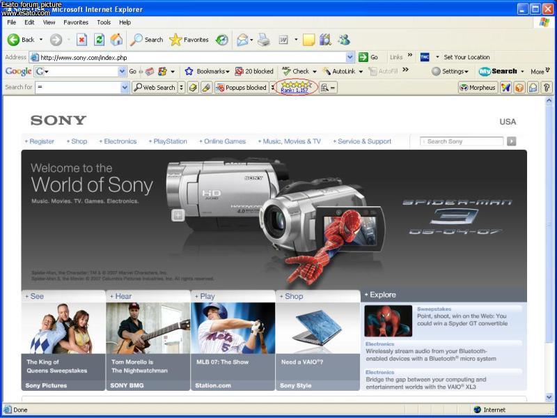
Task: Open the File menu
Action: click(x=11, y=22)
